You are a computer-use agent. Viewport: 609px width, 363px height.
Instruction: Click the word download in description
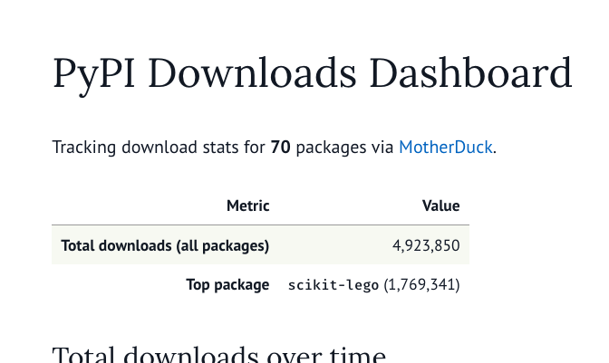[156, 147]
